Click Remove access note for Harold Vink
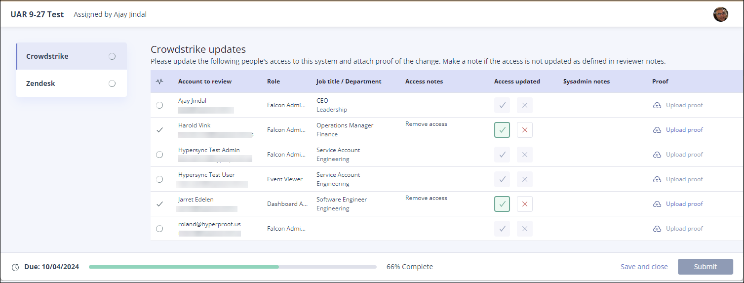Viewport: 744px width, 283px height. (x=426, y=124)
